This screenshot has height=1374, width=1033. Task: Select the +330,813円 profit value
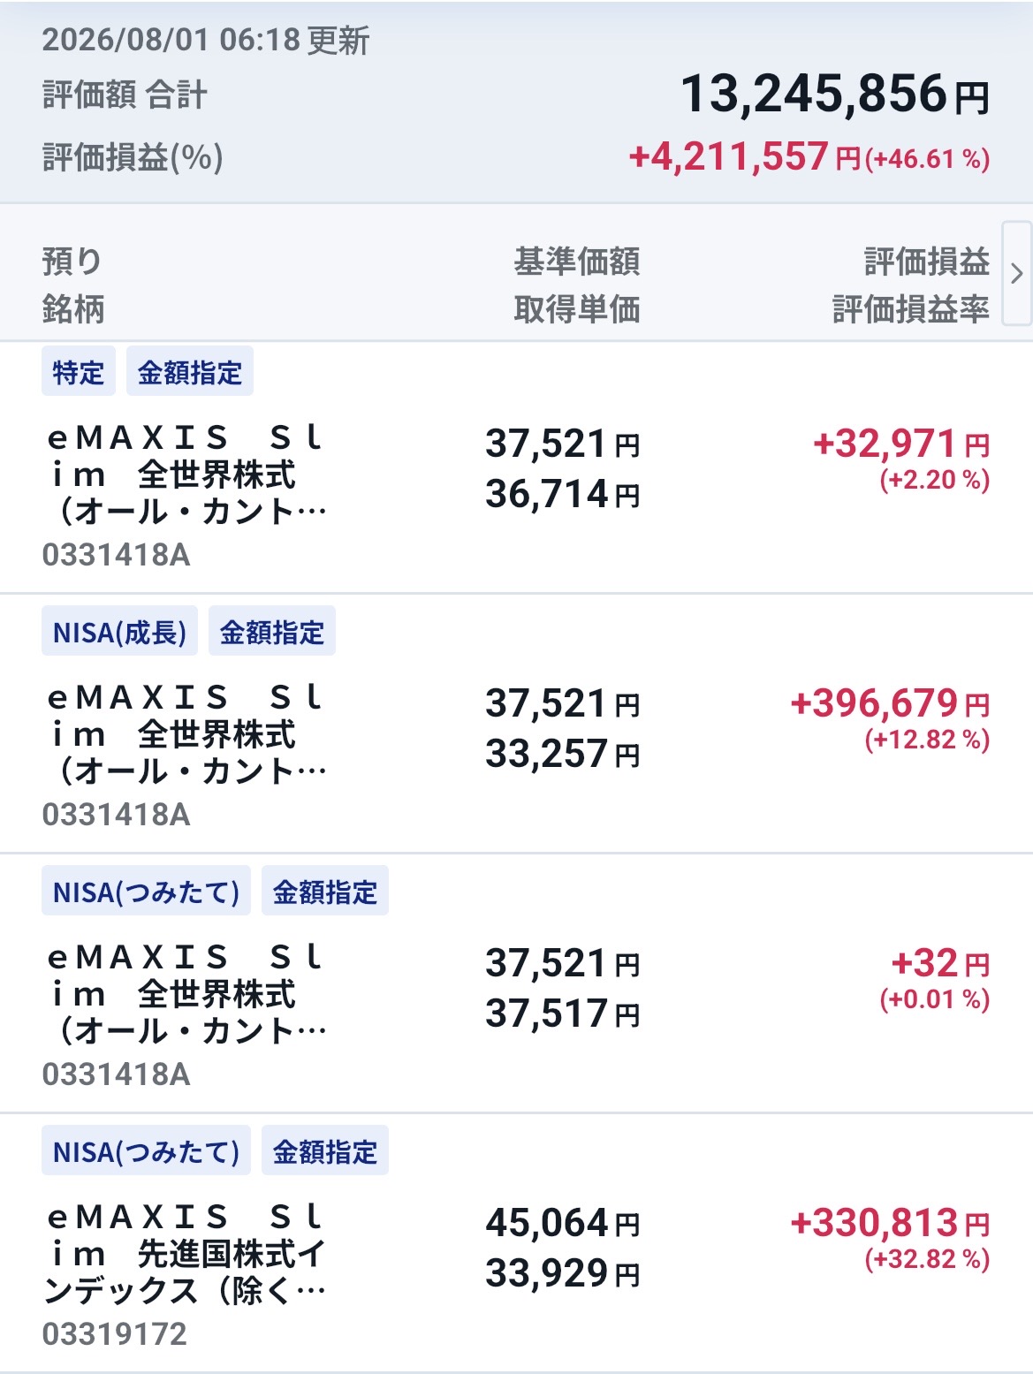click(x=890, y=1223)
